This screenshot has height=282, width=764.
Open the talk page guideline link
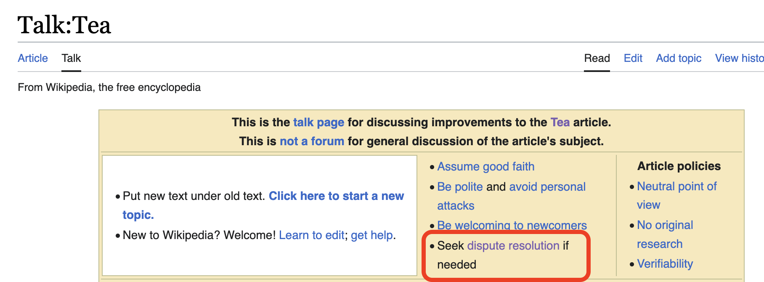click(318, 122)
